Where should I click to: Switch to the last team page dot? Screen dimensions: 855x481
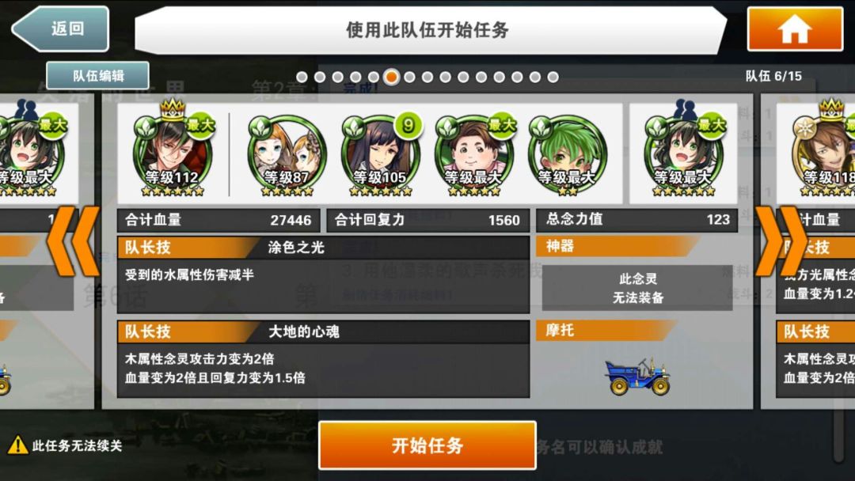[x=553, y=78]
